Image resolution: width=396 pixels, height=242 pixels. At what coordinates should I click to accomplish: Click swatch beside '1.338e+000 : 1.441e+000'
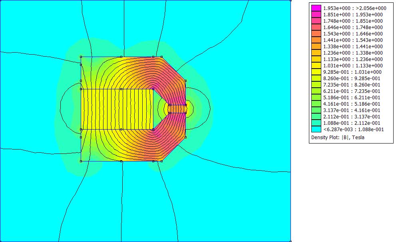tap(316, 47)
